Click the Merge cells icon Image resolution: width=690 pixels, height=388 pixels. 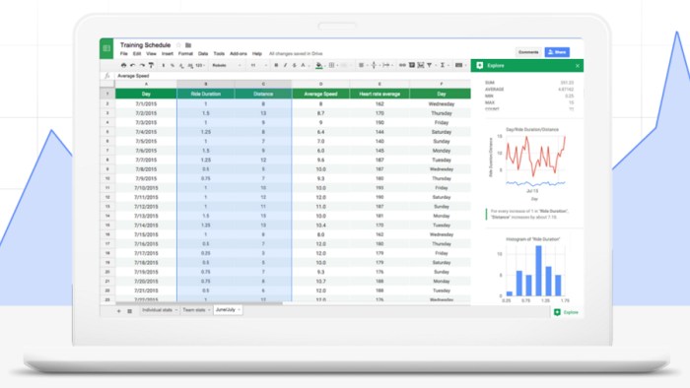tap(344, 65)
